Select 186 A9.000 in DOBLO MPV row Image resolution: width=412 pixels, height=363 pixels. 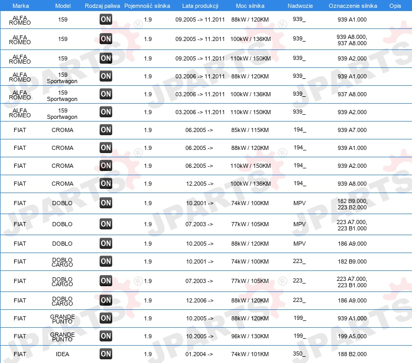352,244
